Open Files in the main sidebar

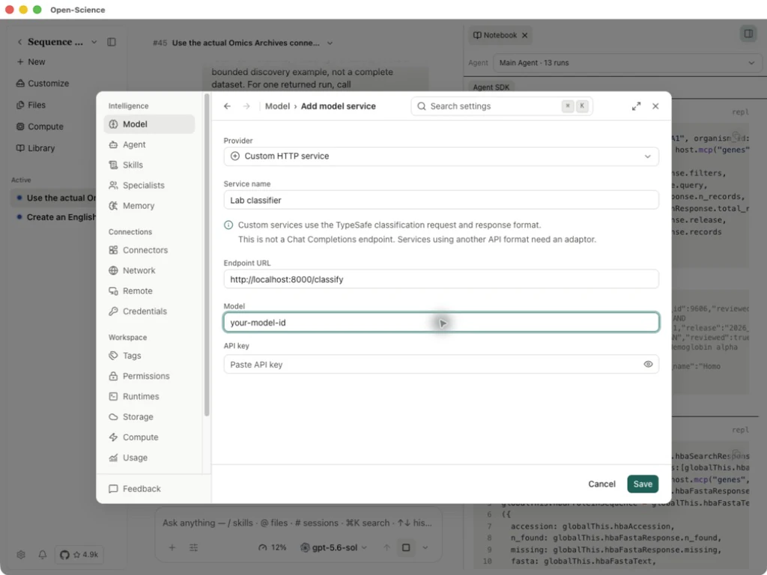(x=31, y=105)
